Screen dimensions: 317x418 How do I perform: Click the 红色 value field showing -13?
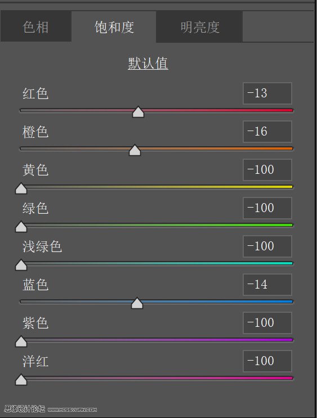(267, 93)
